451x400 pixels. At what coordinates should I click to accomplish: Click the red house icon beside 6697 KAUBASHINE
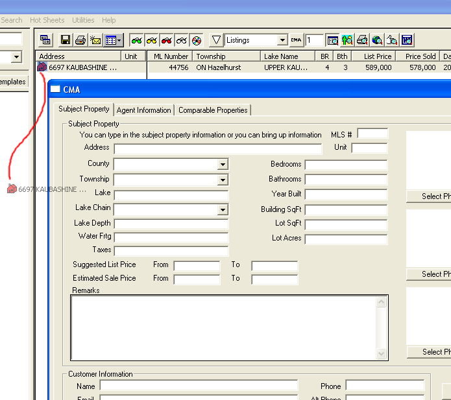[42, 67]
